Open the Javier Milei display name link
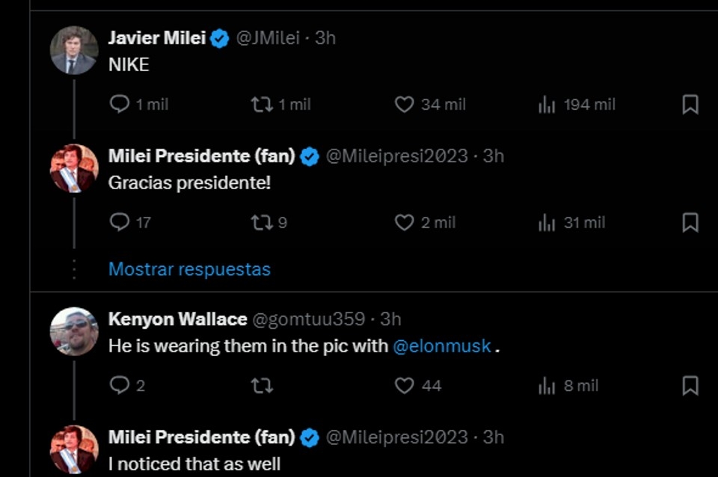 pos(157,38)
